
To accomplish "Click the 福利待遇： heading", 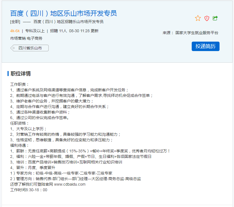I will tap(19, 145).
